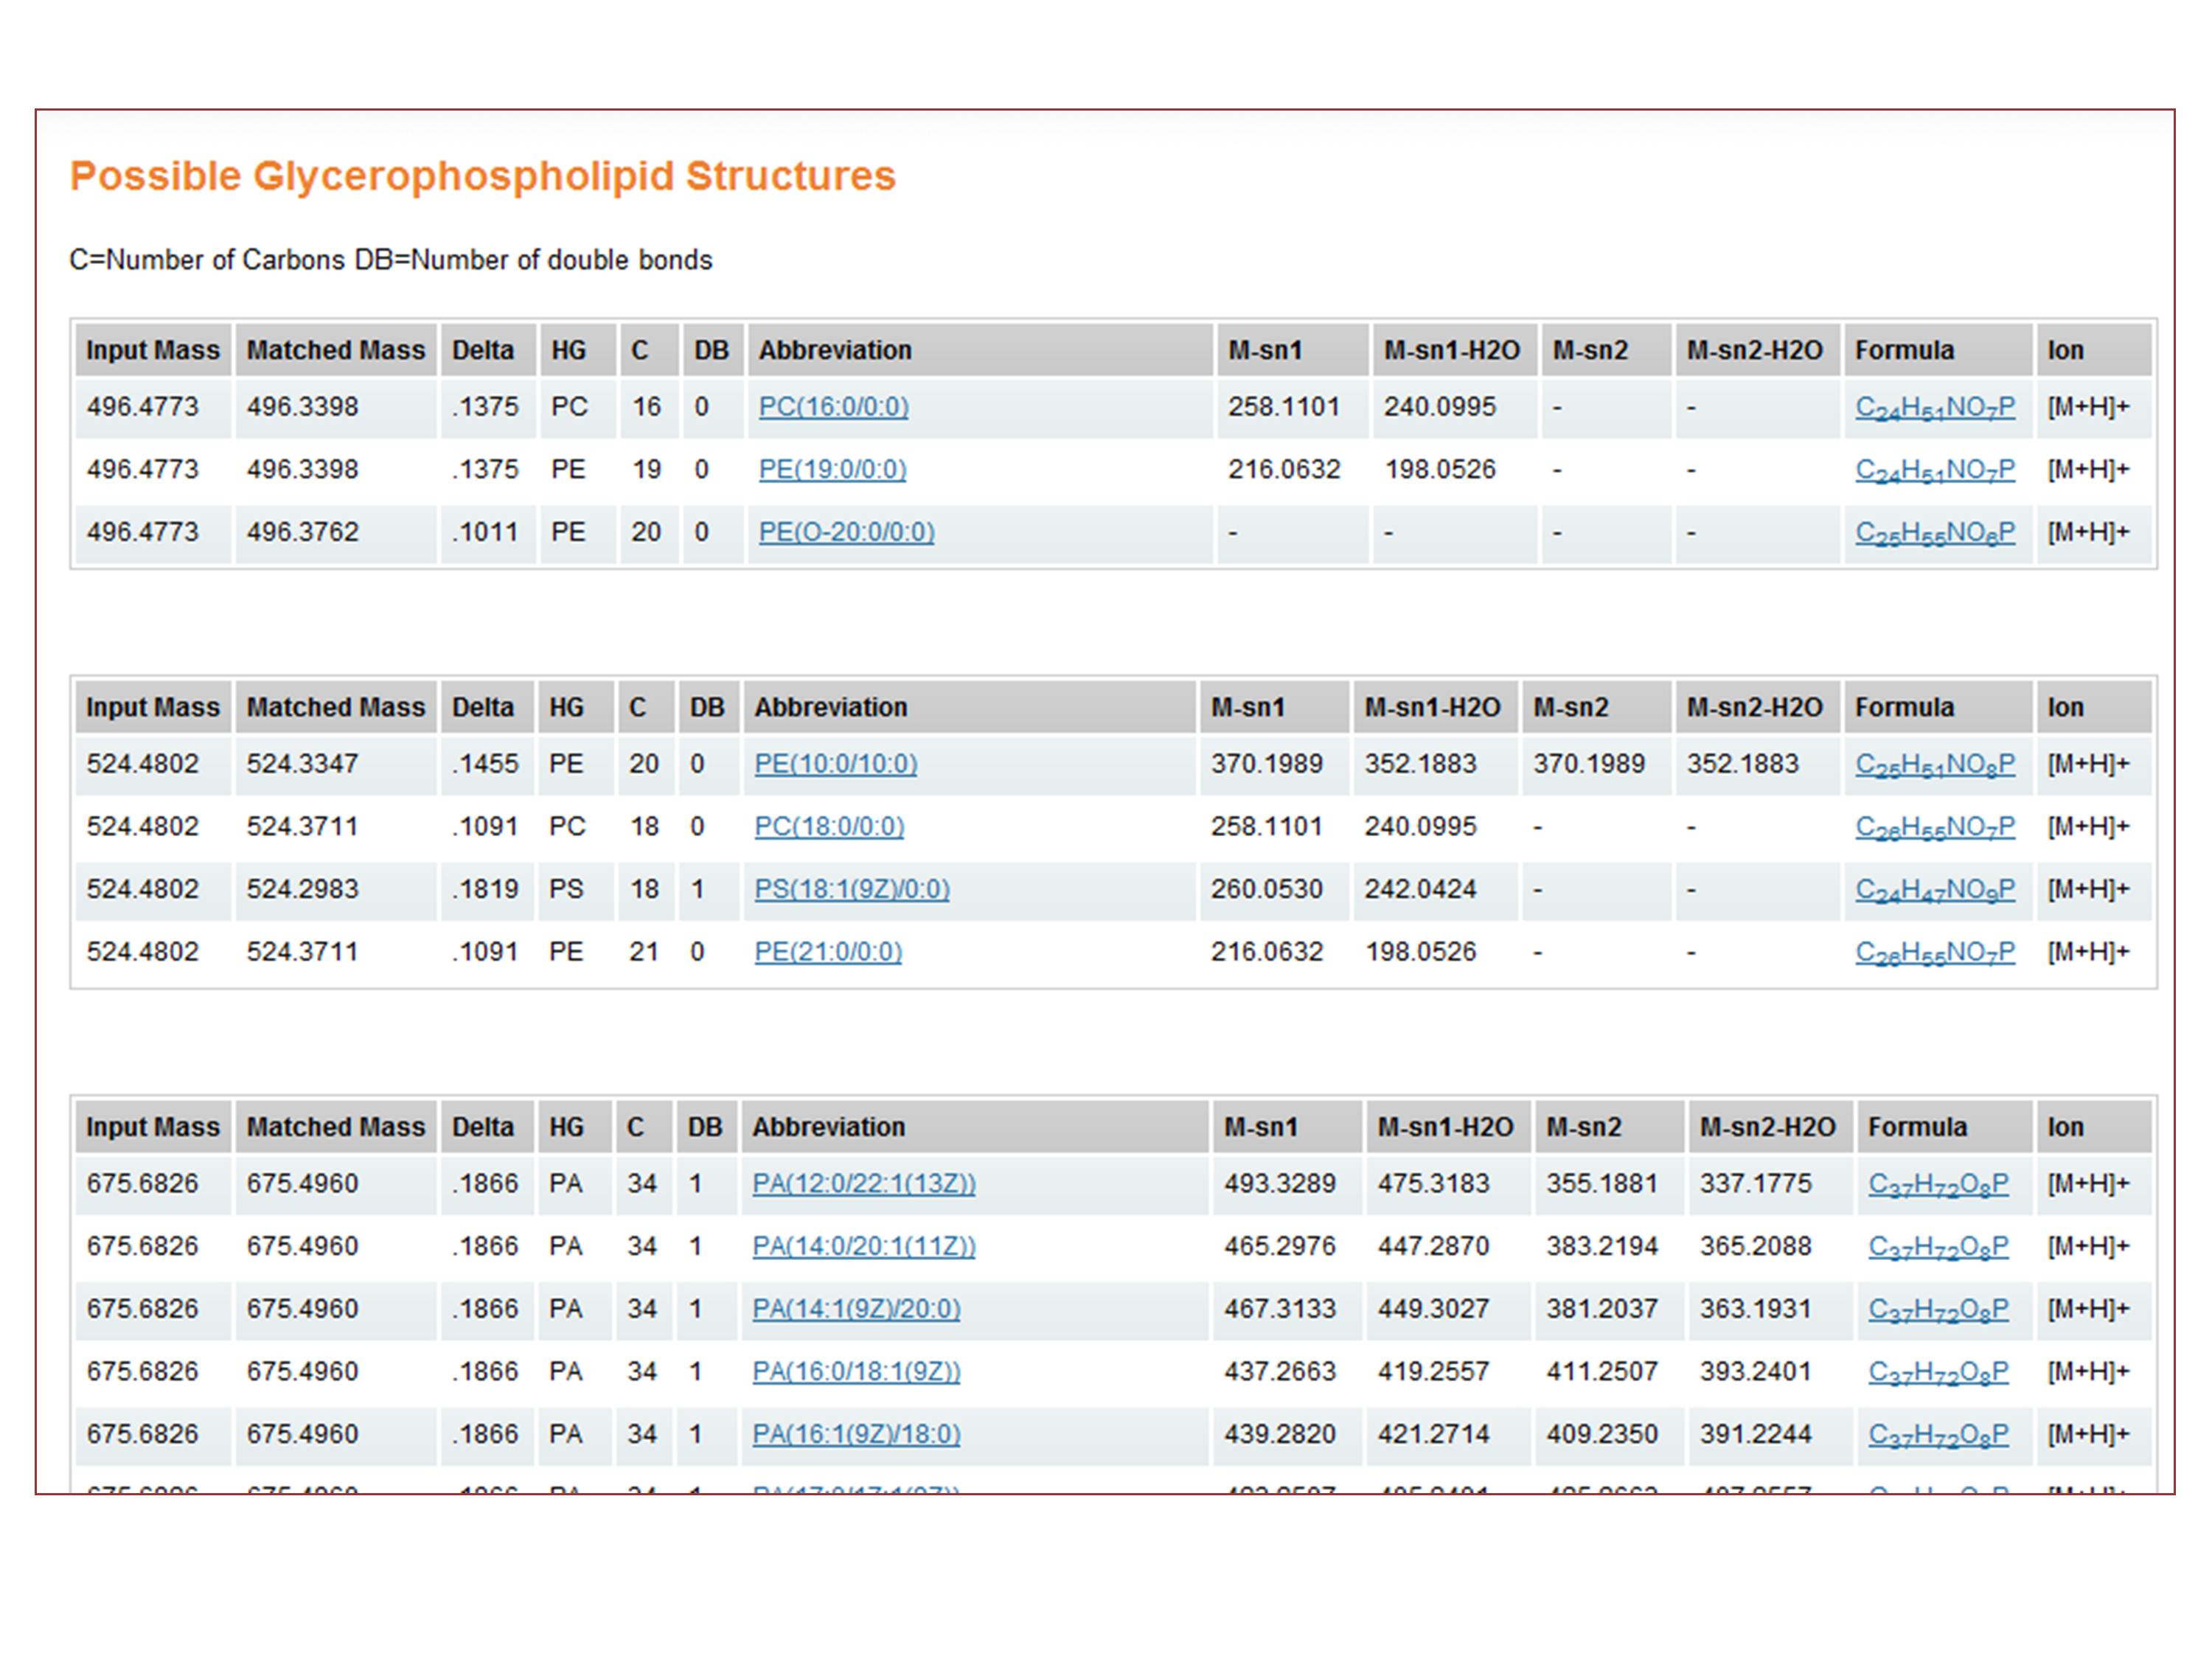2212x1659 pixels.
Task: Click the PE(21:0/0:0) link
Action: point(828,952)
